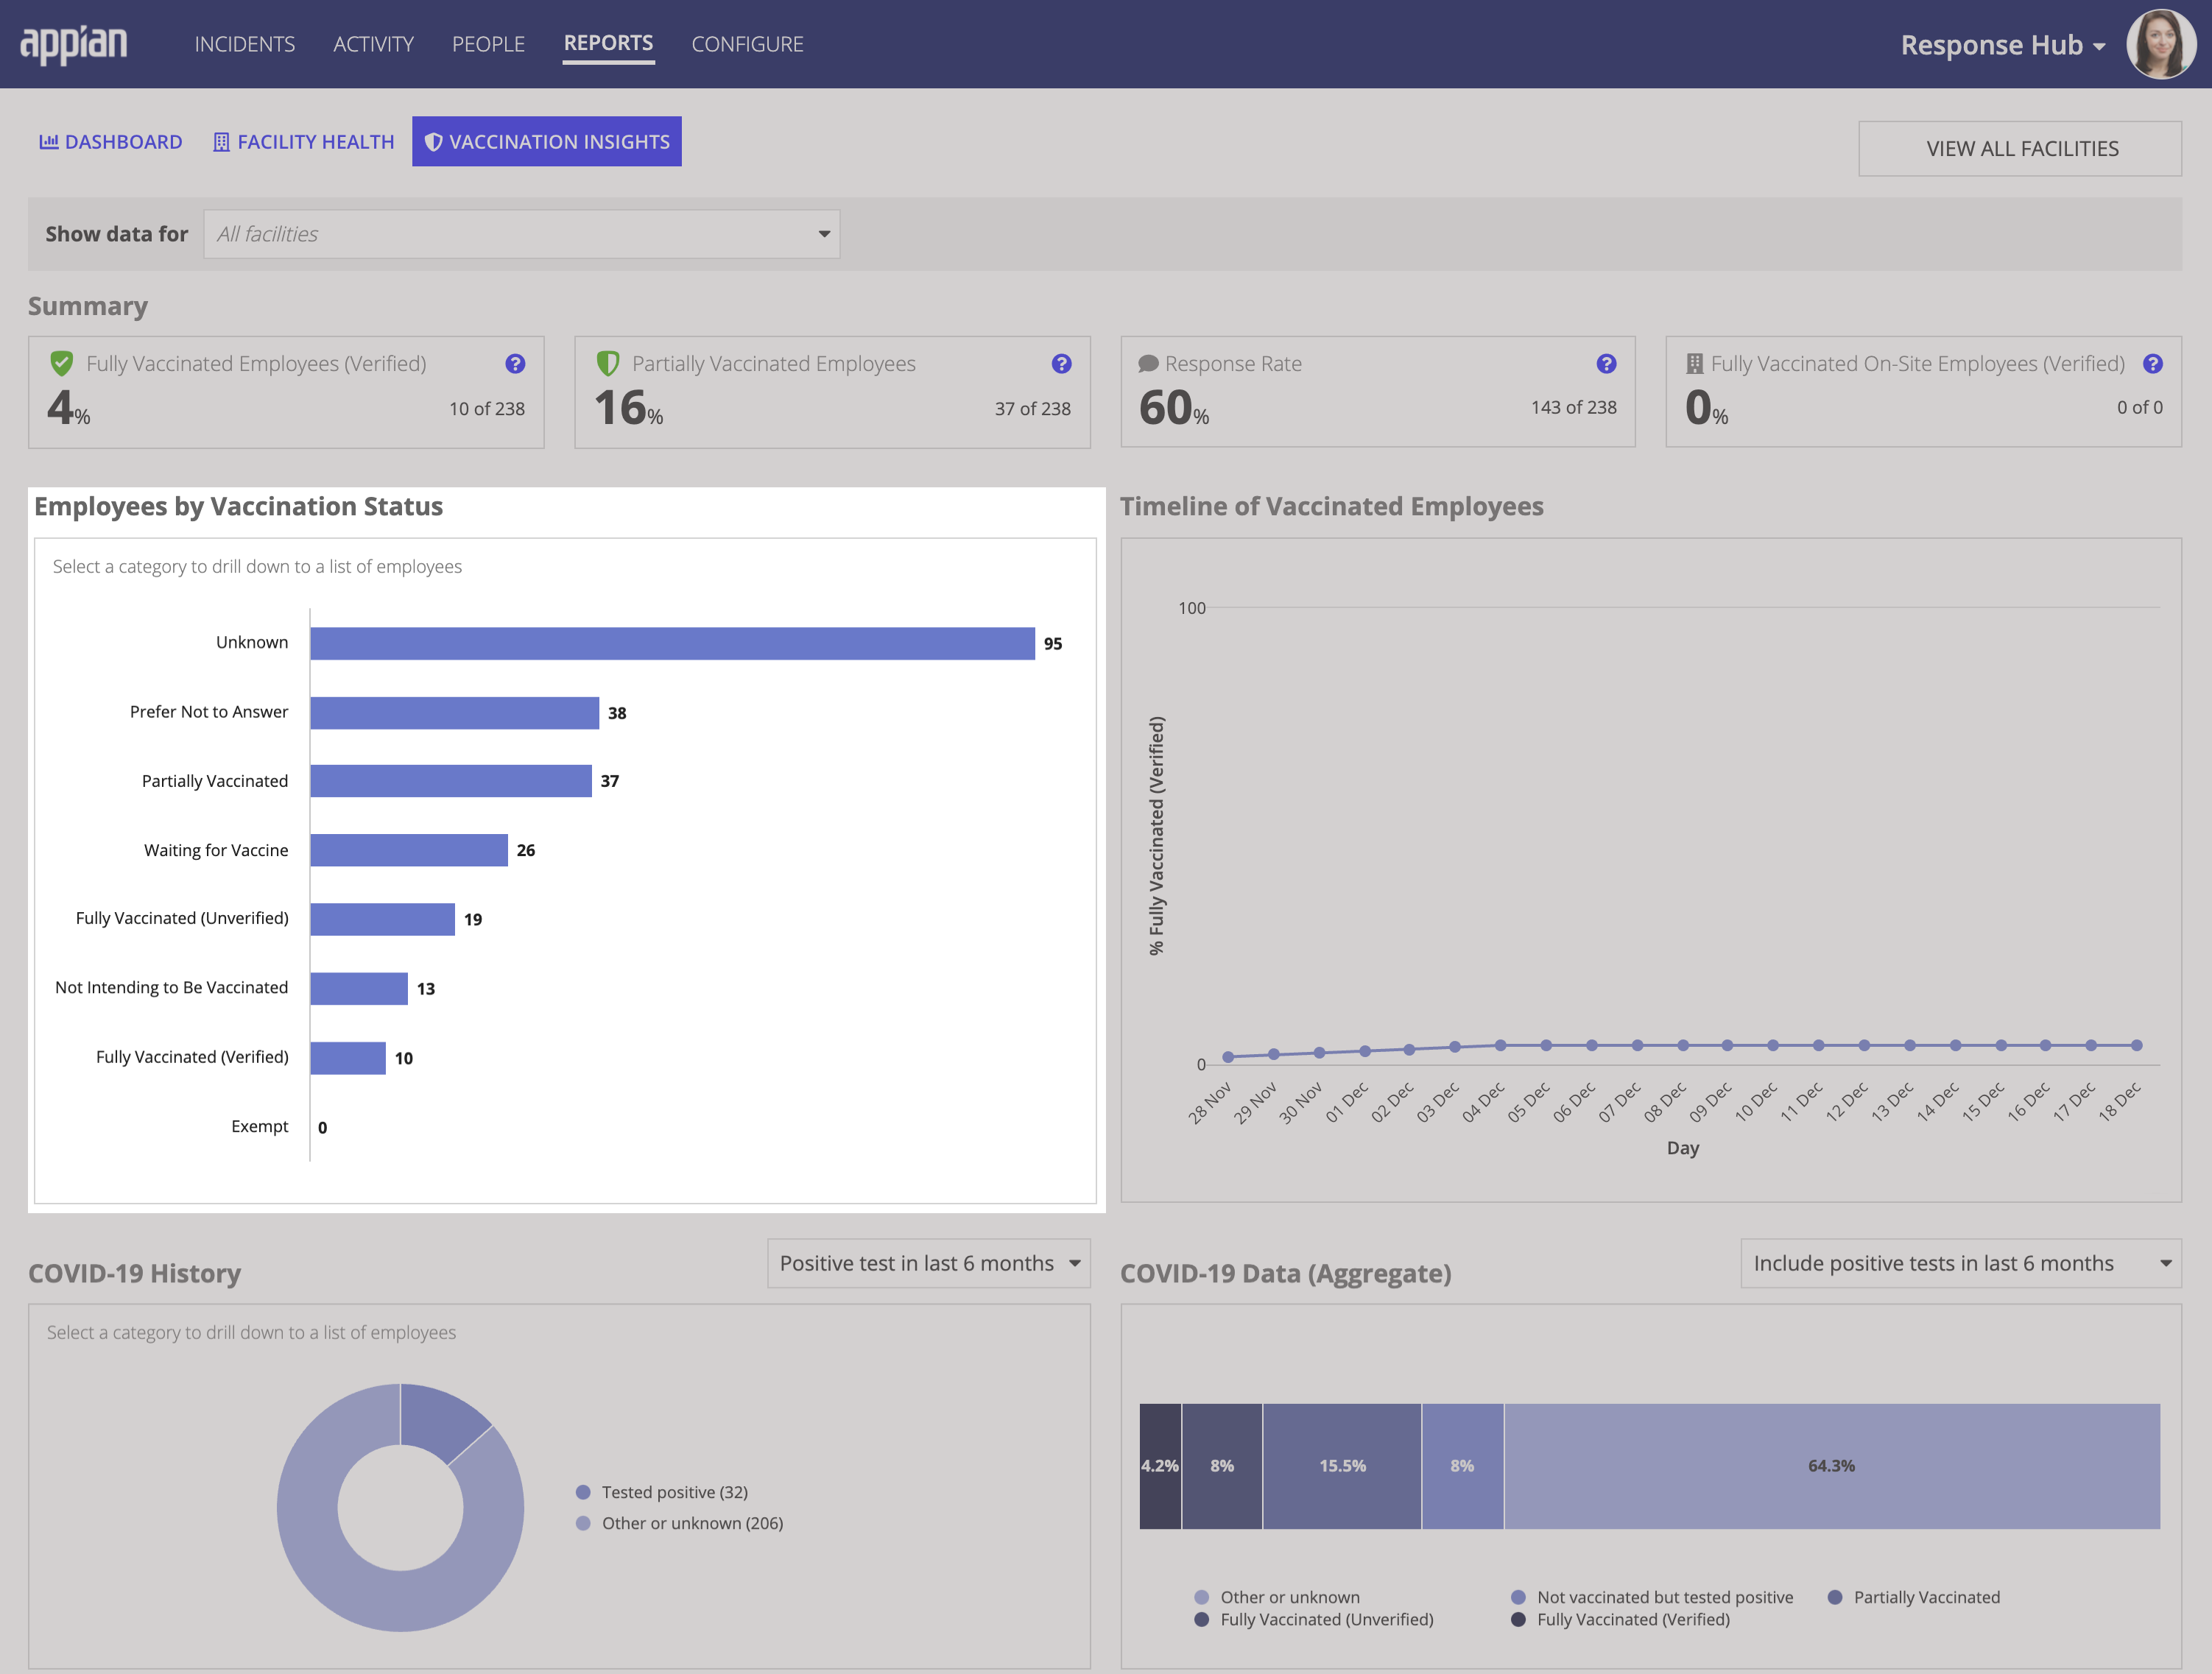Select the Vaccination Insights tab
Viewport: 2212px width, 1674px height.
point(547,142)
